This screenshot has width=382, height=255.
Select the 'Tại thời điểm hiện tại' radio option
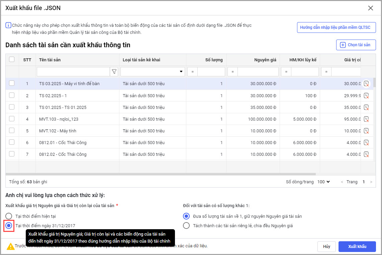[9, 216]
